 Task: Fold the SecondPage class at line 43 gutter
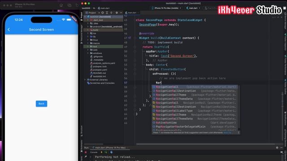pyautogui.click(x=135, y=20)
